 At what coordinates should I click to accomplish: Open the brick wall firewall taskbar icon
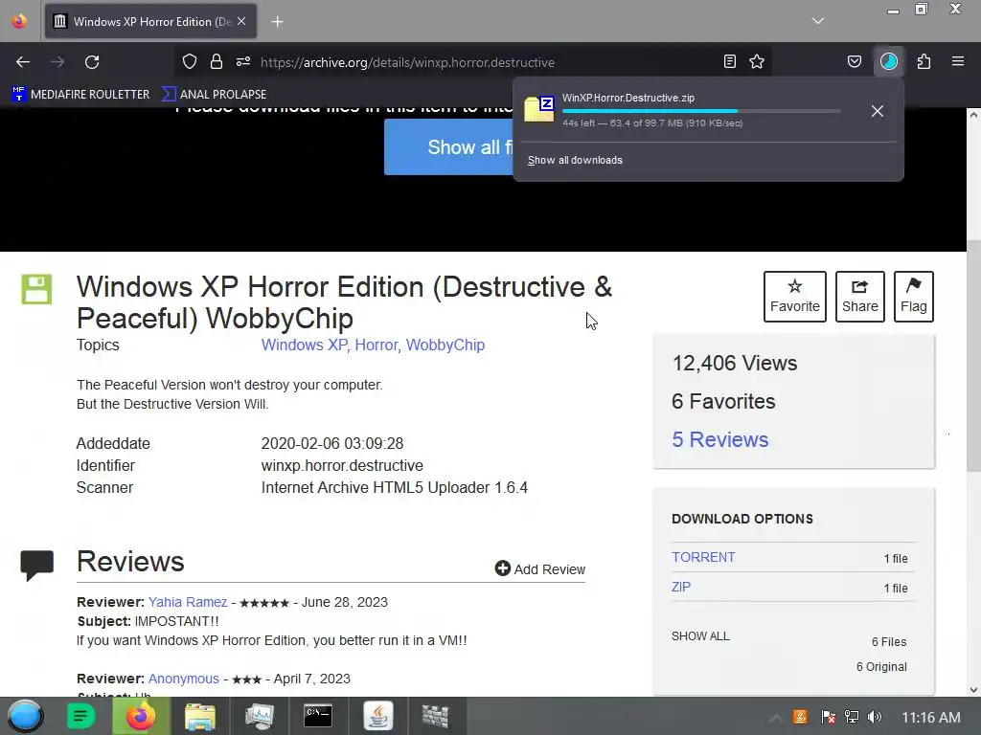(436, 716)
